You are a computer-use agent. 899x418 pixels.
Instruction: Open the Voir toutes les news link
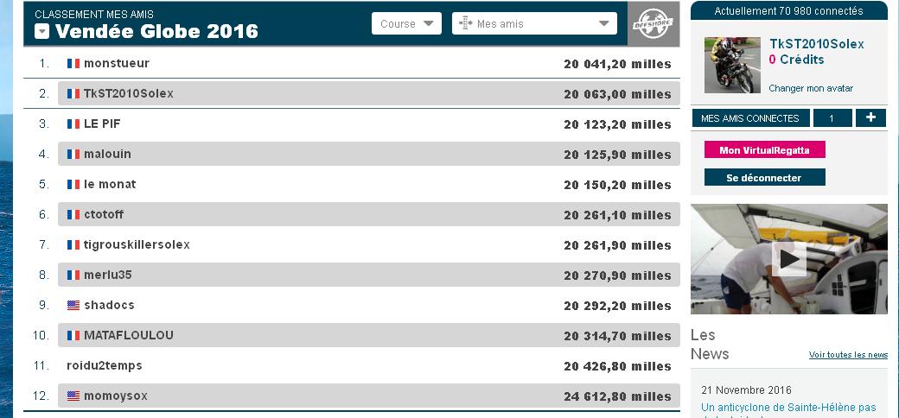point(848,355)
